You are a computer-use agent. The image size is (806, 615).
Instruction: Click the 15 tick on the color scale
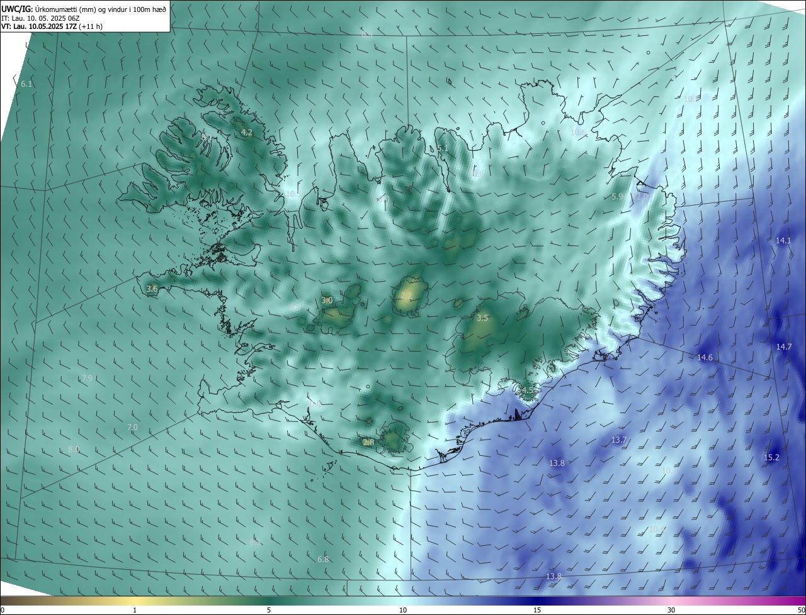click(537, 610)
